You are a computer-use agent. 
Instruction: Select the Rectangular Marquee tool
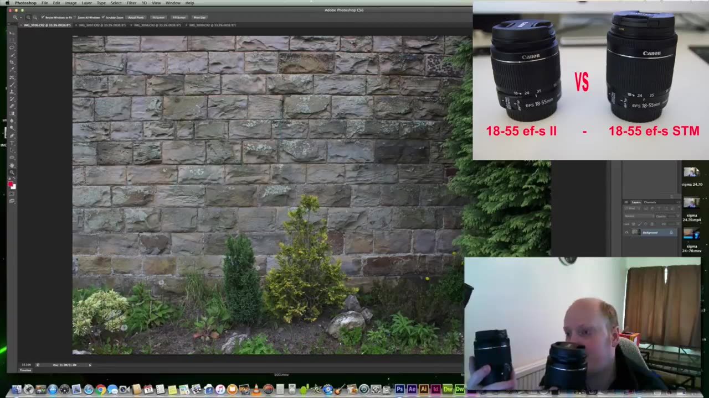point(12,40)
